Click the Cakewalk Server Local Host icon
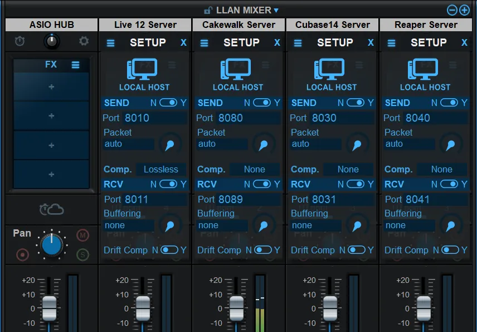The height and width of the screenshot is (332, 477). 236,69
